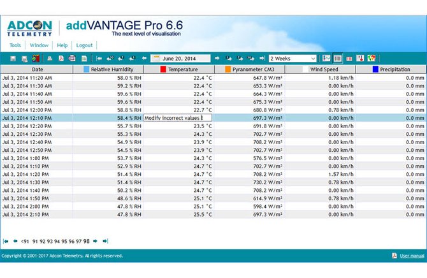Click Temperature red color swatch
The height and width of the screenshot is (278, 427).
click(163, 69)
